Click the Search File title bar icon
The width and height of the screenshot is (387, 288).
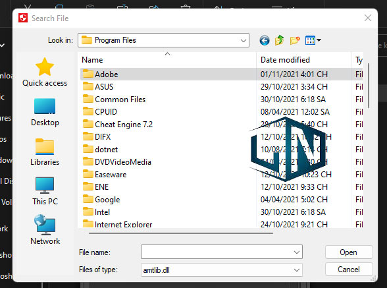[x=23, y=18]
